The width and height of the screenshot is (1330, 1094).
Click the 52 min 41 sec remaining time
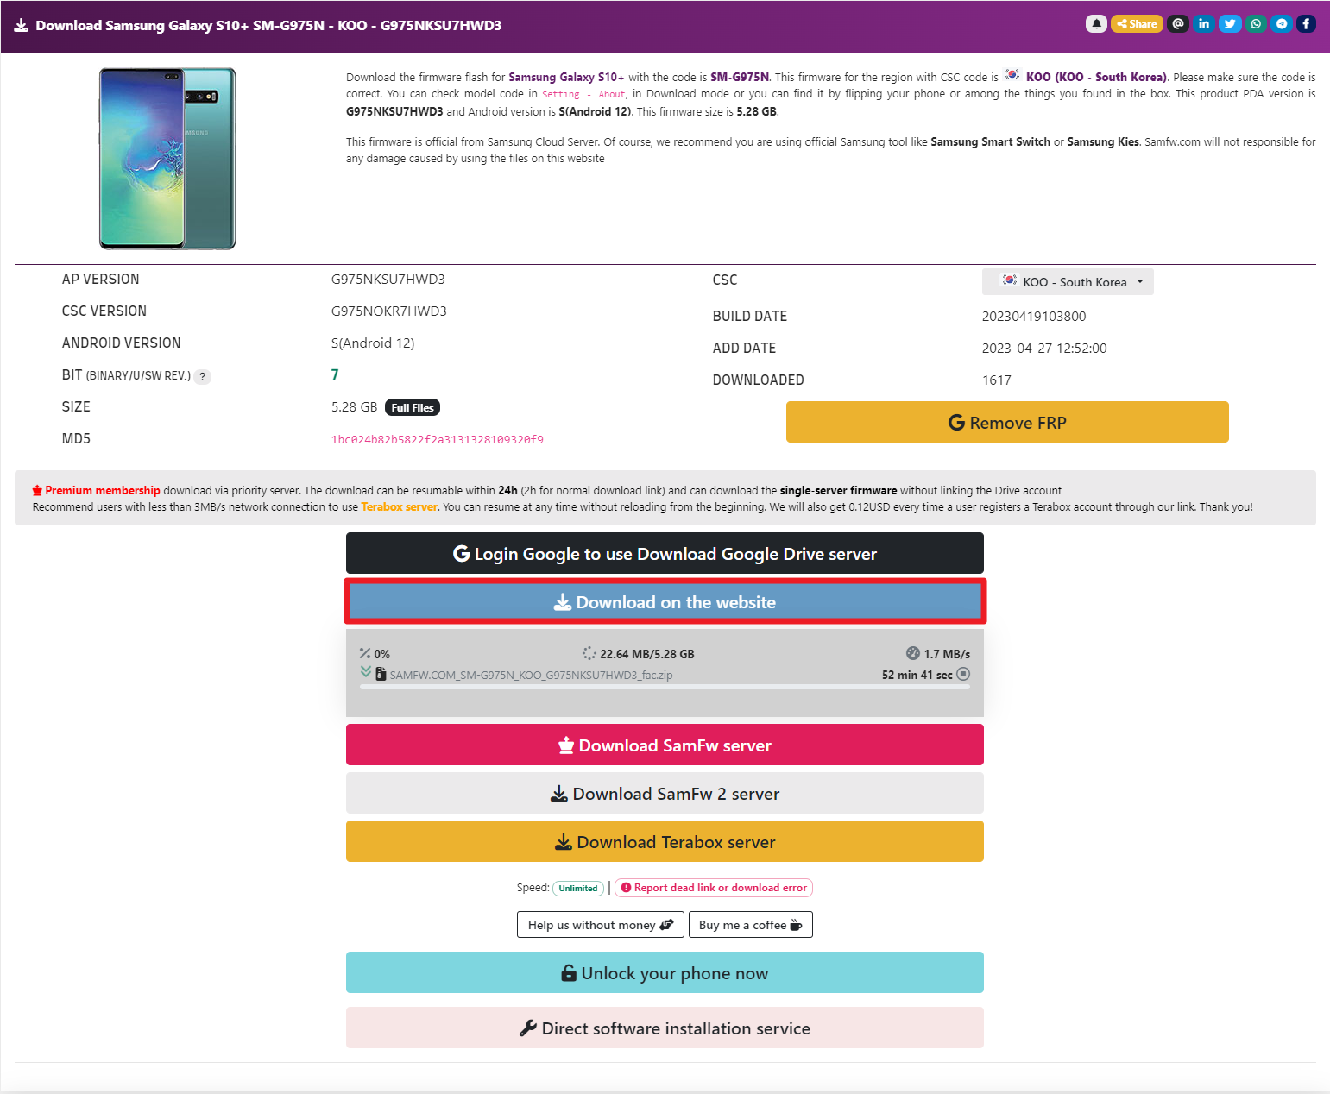(917, 675)
